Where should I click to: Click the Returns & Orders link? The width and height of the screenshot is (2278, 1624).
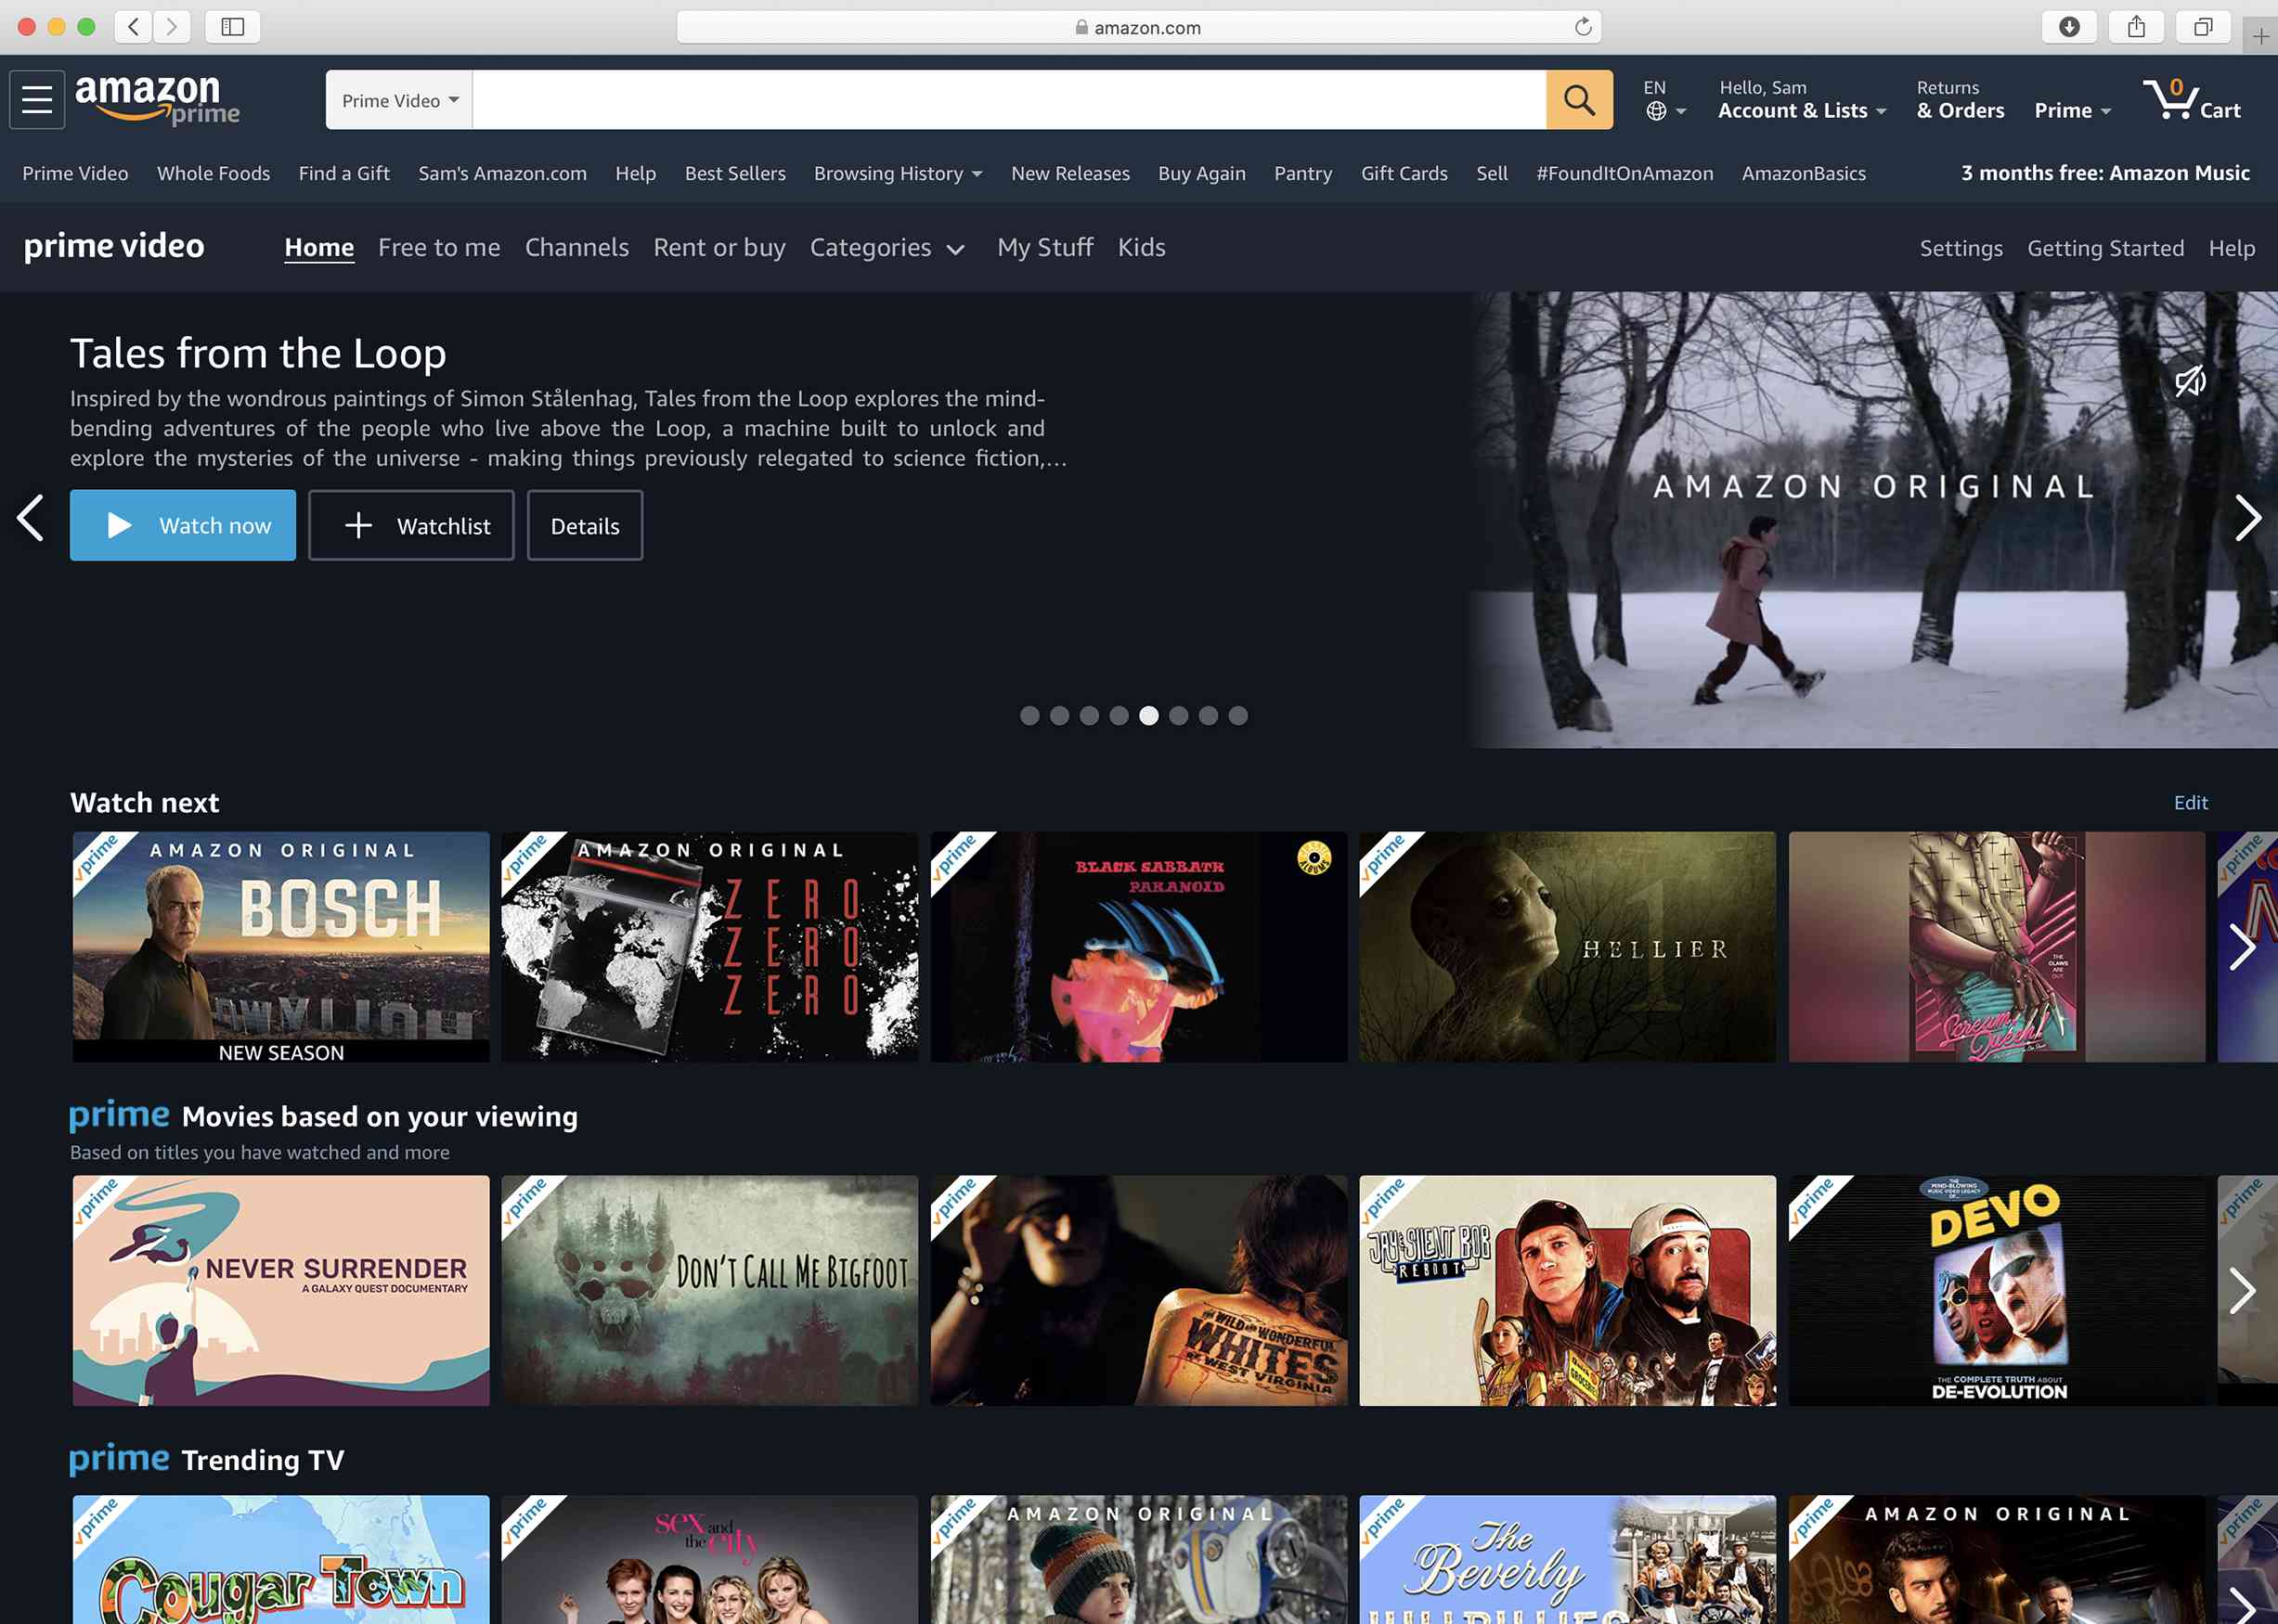[1958, 98]
